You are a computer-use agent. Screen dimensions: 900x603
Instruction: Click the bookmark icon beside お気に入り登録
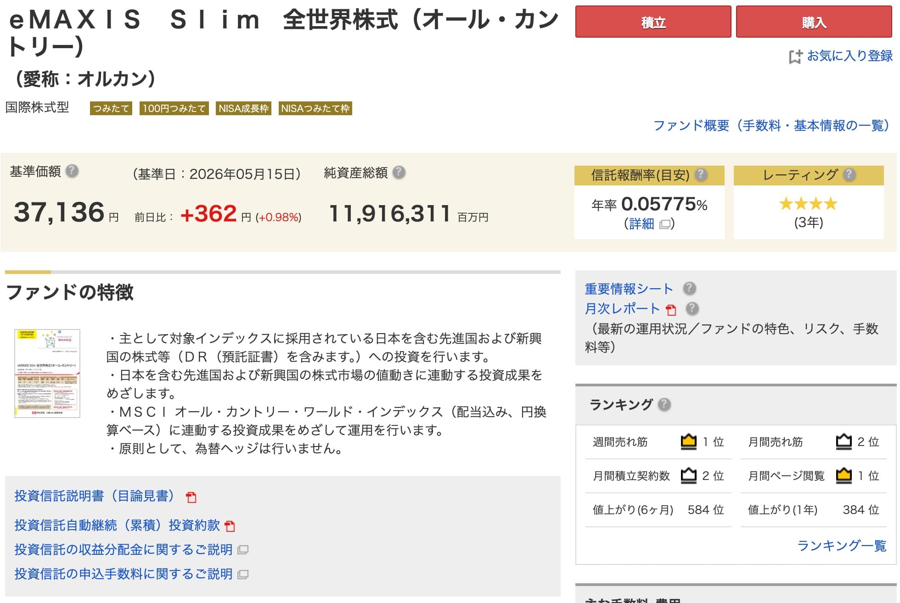pos(795,56)
